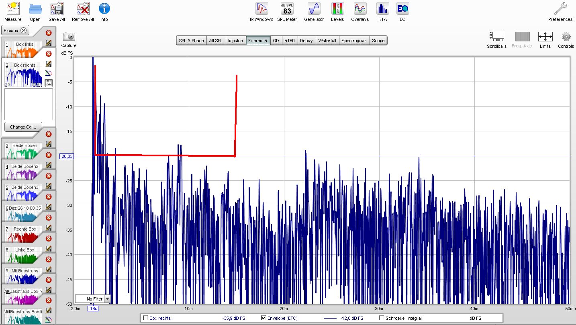Click the Change Cal... button
Screen dimensions: 576x325
[x=23, y=127]
